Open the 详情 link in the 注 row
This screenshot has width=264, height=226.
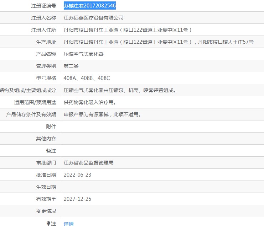pyautogui.click(x=68, y=224)
